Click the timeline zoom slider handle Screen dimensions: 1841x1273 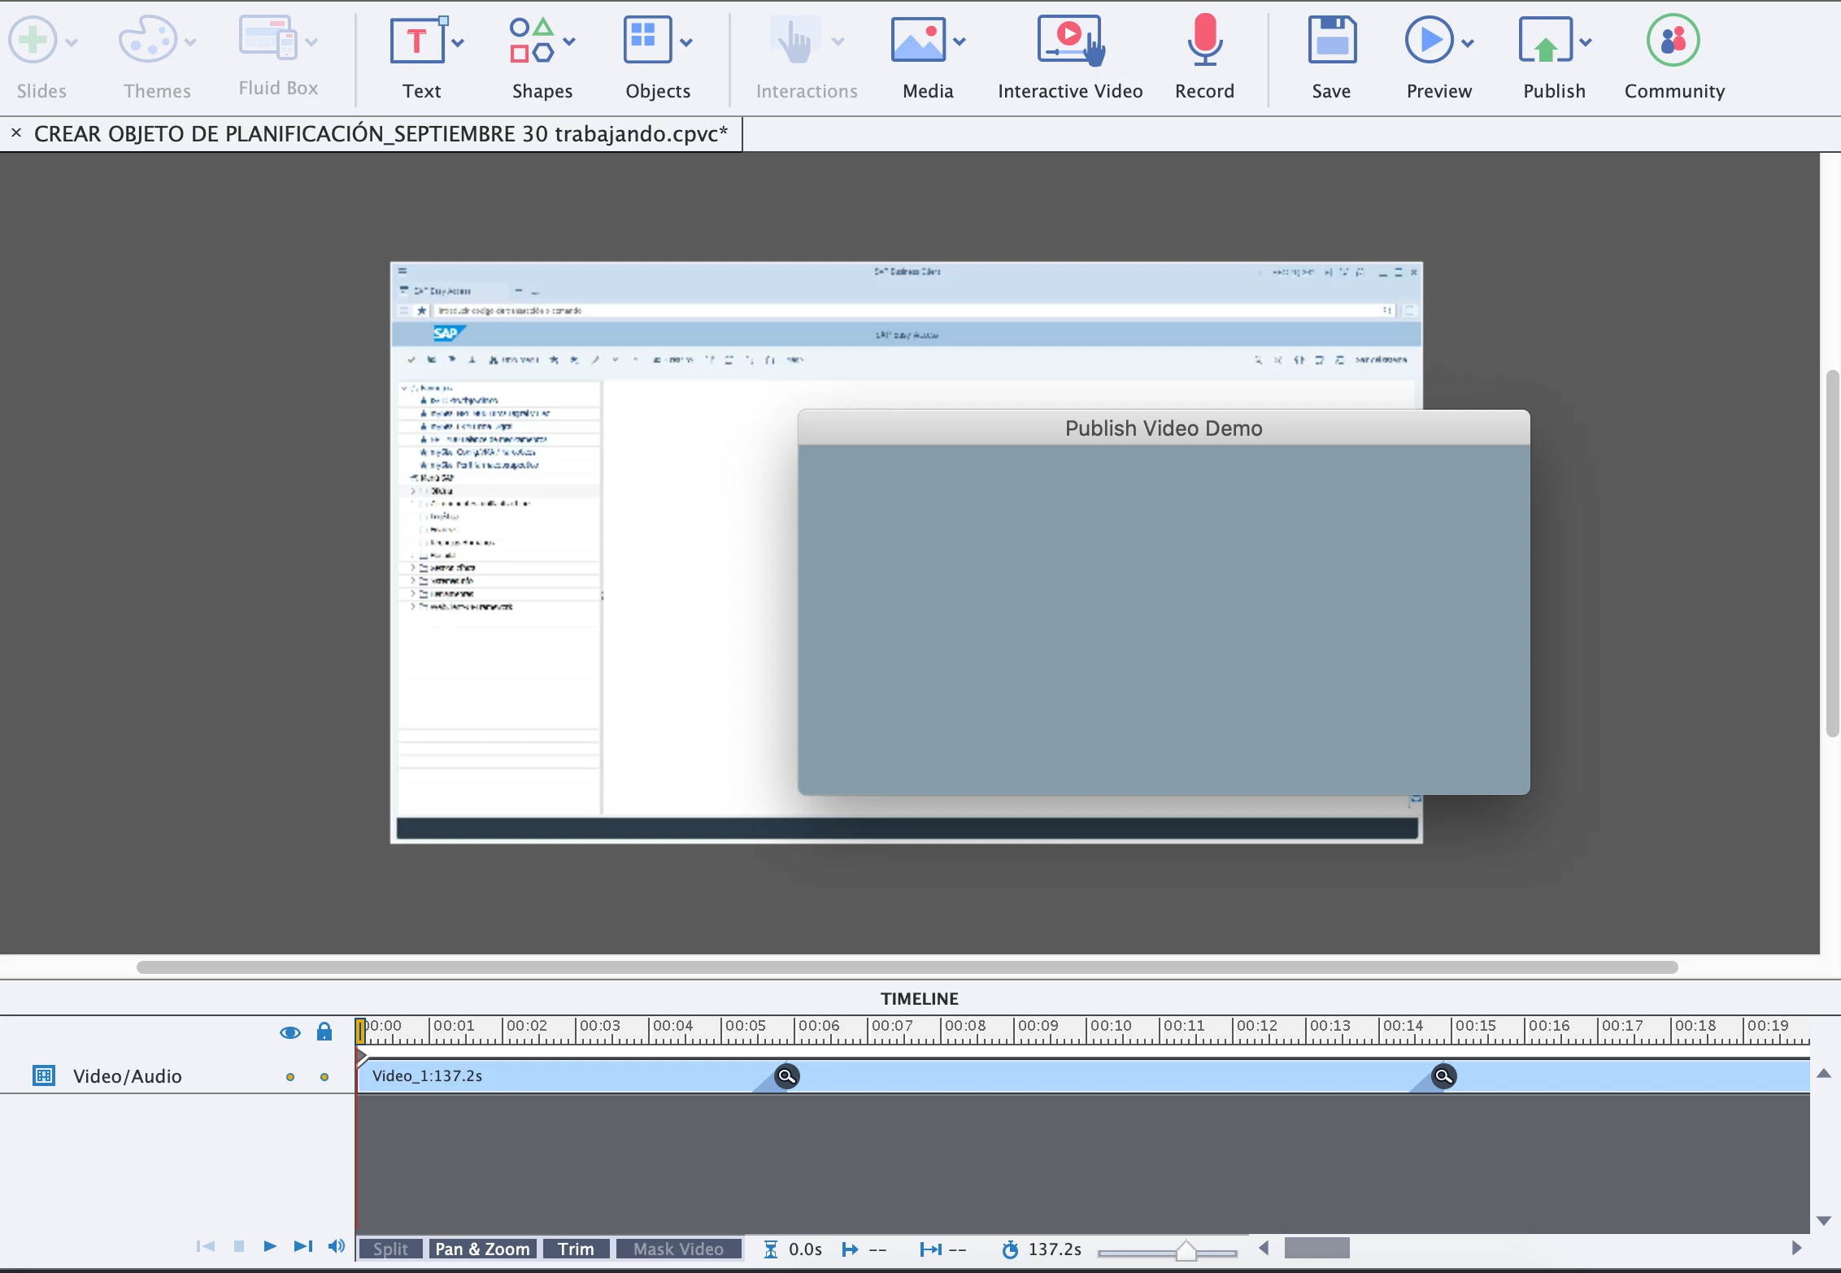tap(1186, 1250)
